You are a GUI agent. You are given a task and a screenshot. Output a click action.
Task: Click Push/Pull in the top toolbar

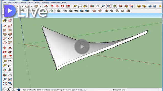point(46,6)
